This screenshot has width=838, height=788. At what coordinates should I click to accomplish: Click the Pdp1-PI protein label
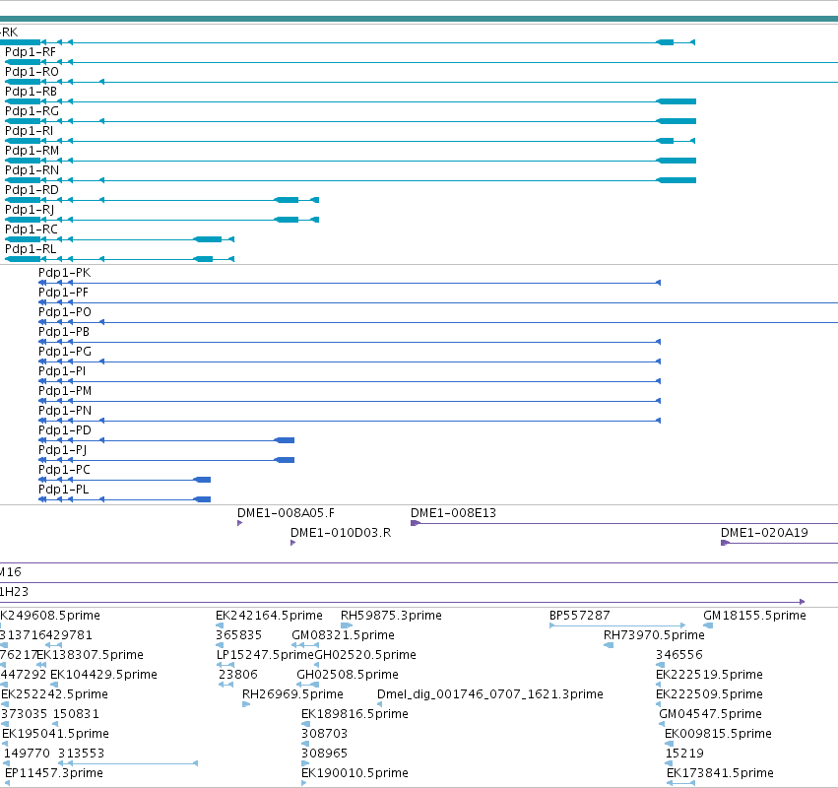click(62, 371)
